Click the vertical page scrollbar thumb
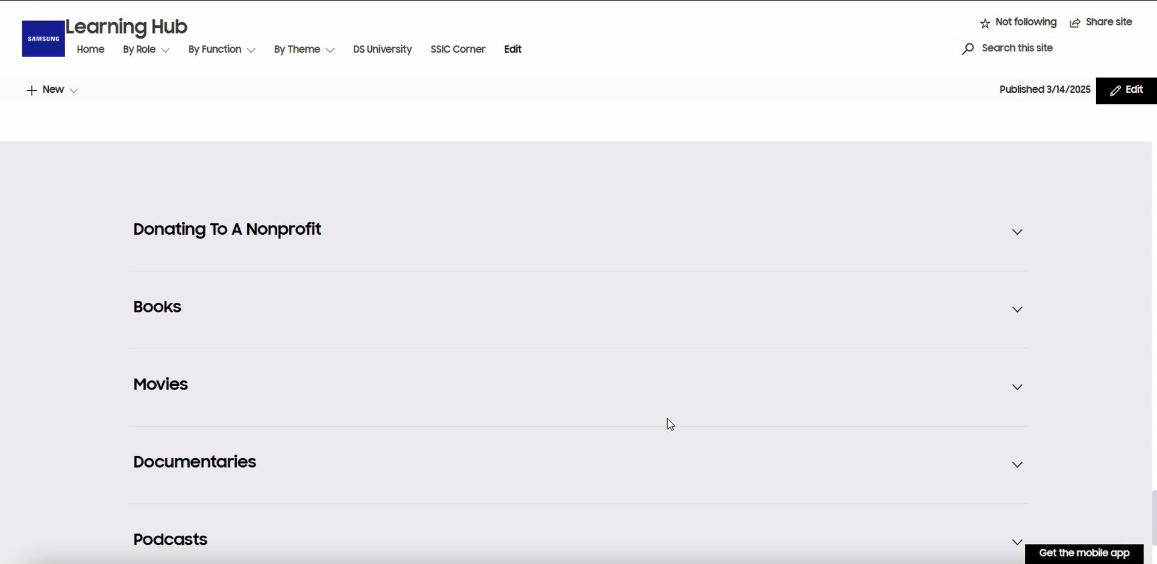 click(1154, 518)
